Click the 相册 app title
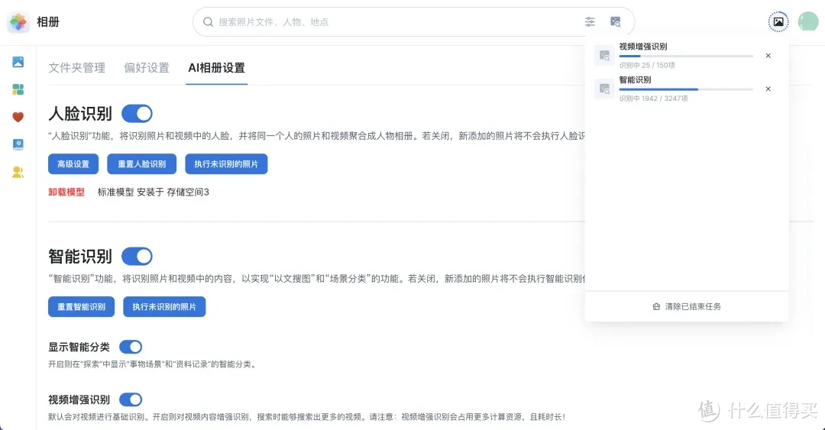This screenshot has height=430, width=825. (48, 22)
